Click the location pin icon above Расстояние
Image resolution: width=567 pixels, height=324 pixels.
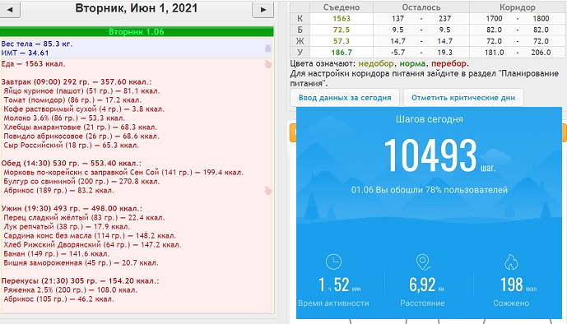click(423, 262)
